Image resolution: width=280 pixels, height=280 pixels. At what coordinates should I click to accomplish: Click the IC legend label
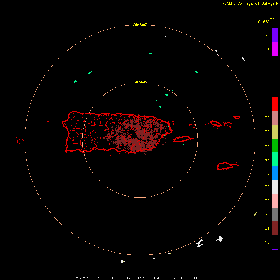pyautogui.click(x=267, y=201)
